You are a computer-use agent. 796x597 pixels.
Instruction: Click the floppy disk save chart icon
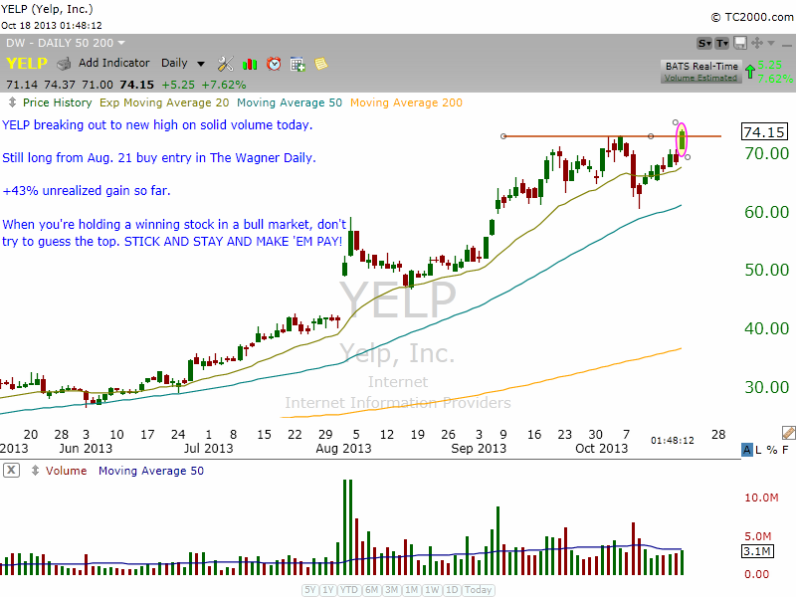click(x=740, y=43)
